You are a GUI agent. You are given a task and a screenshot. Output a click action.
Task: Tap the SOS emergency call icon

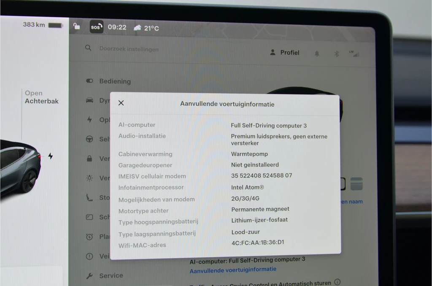(x=97, y=27)
